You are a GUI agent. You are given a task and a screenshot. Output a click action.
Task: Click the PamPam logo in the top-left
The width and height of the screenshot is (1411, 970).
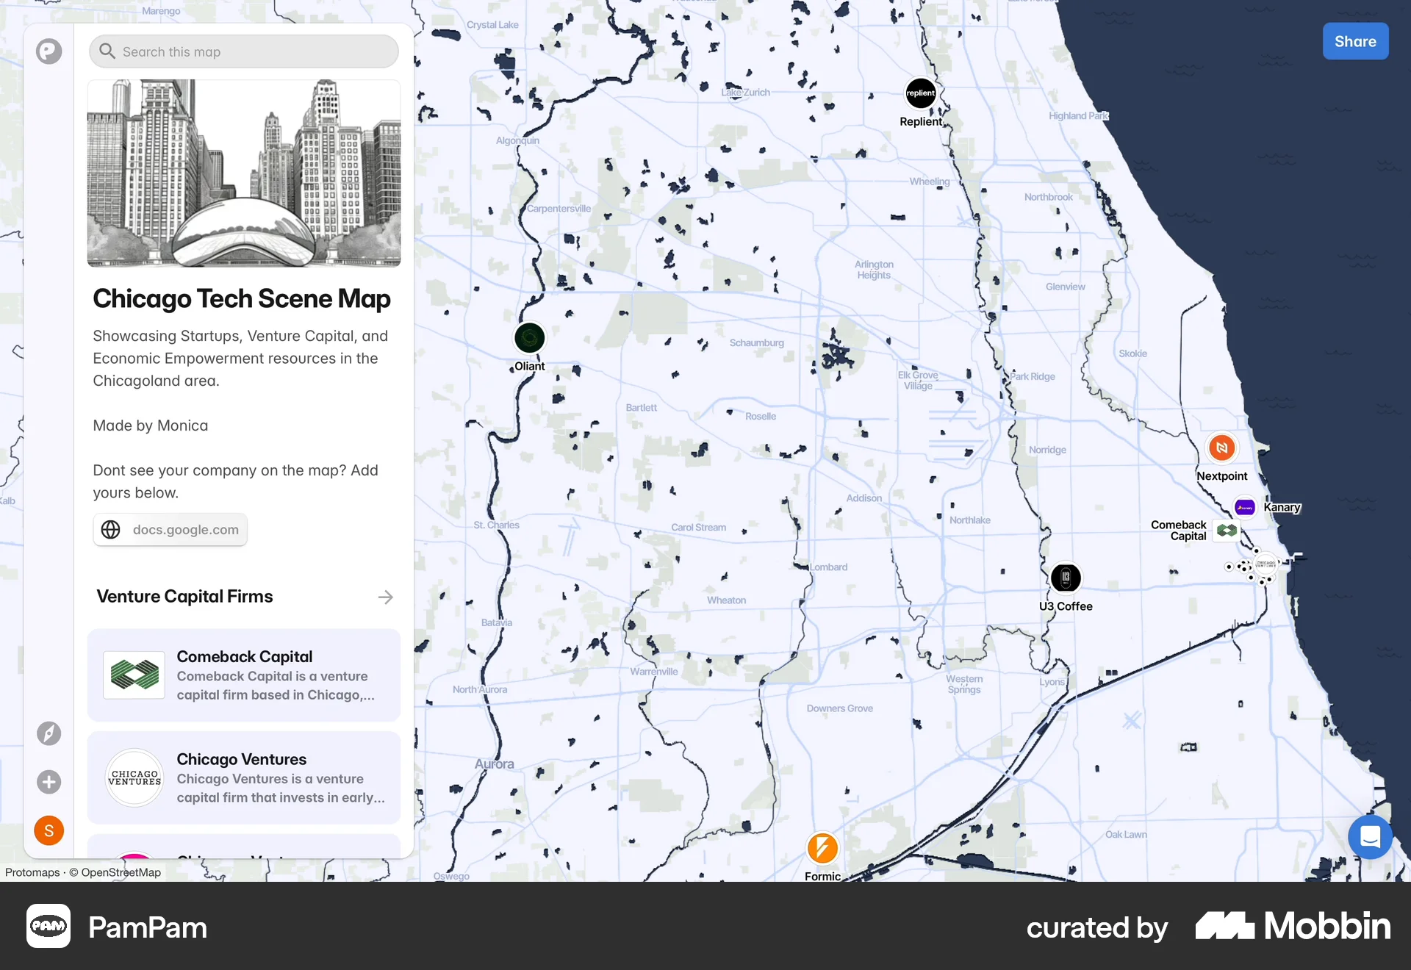click(x=49, y=51)
